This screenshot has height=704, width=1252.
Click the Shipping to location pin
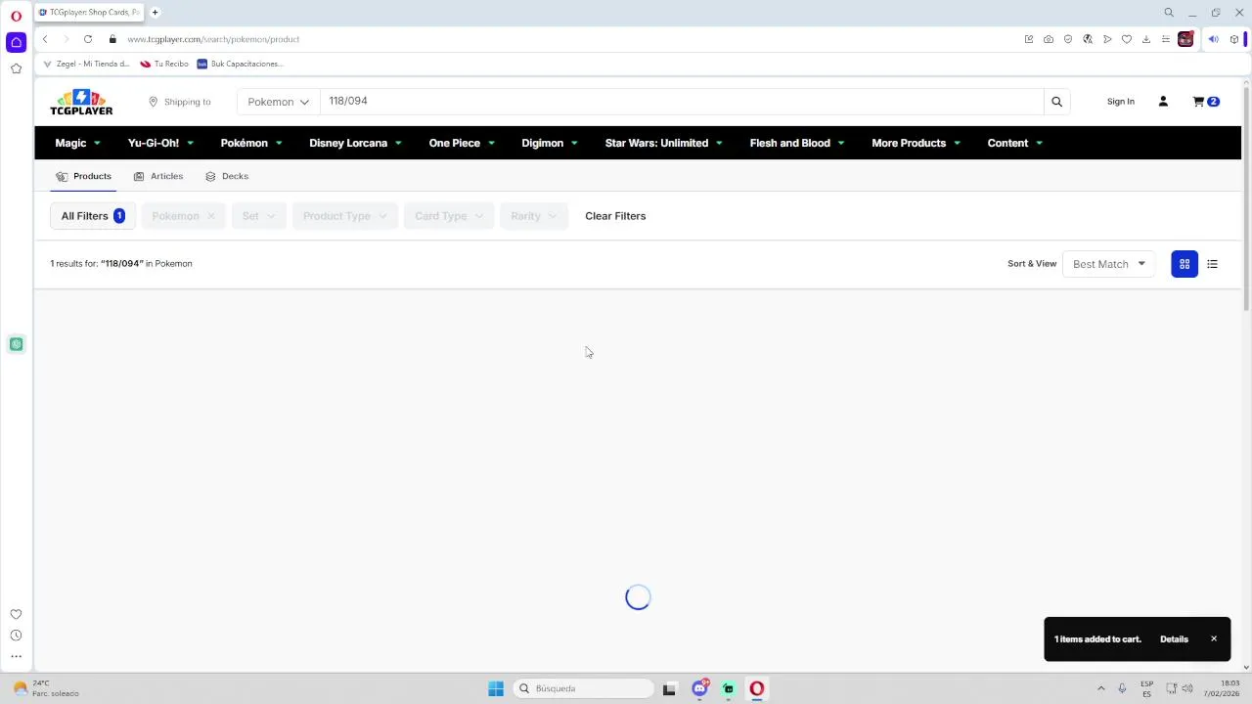153,102
